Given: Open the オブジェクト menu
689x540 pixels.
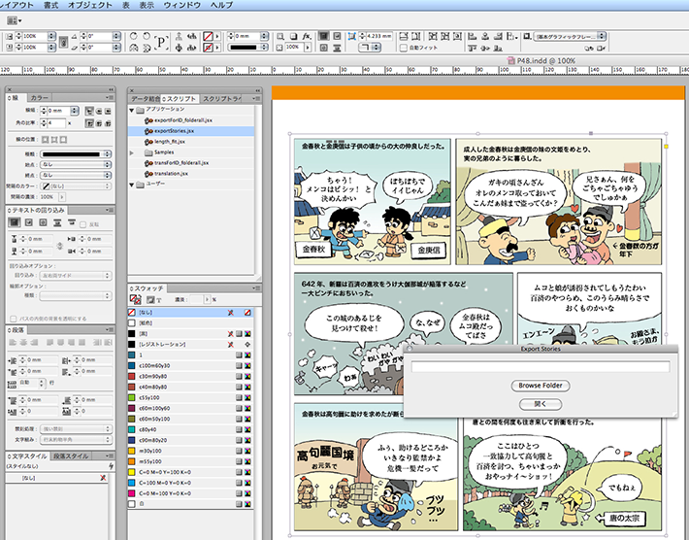Looking at the screenshot, I should pos(90,5).
